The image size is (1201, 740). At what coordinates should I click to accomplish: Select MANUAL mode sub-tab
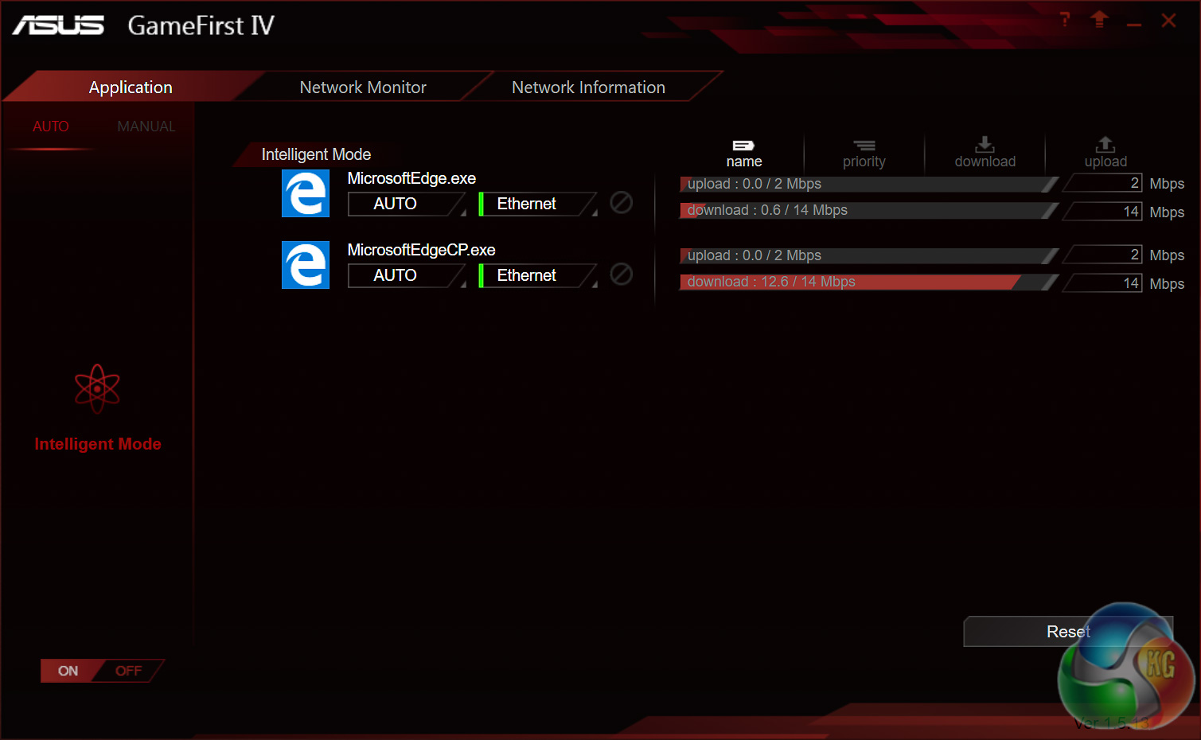pos(146,127)
